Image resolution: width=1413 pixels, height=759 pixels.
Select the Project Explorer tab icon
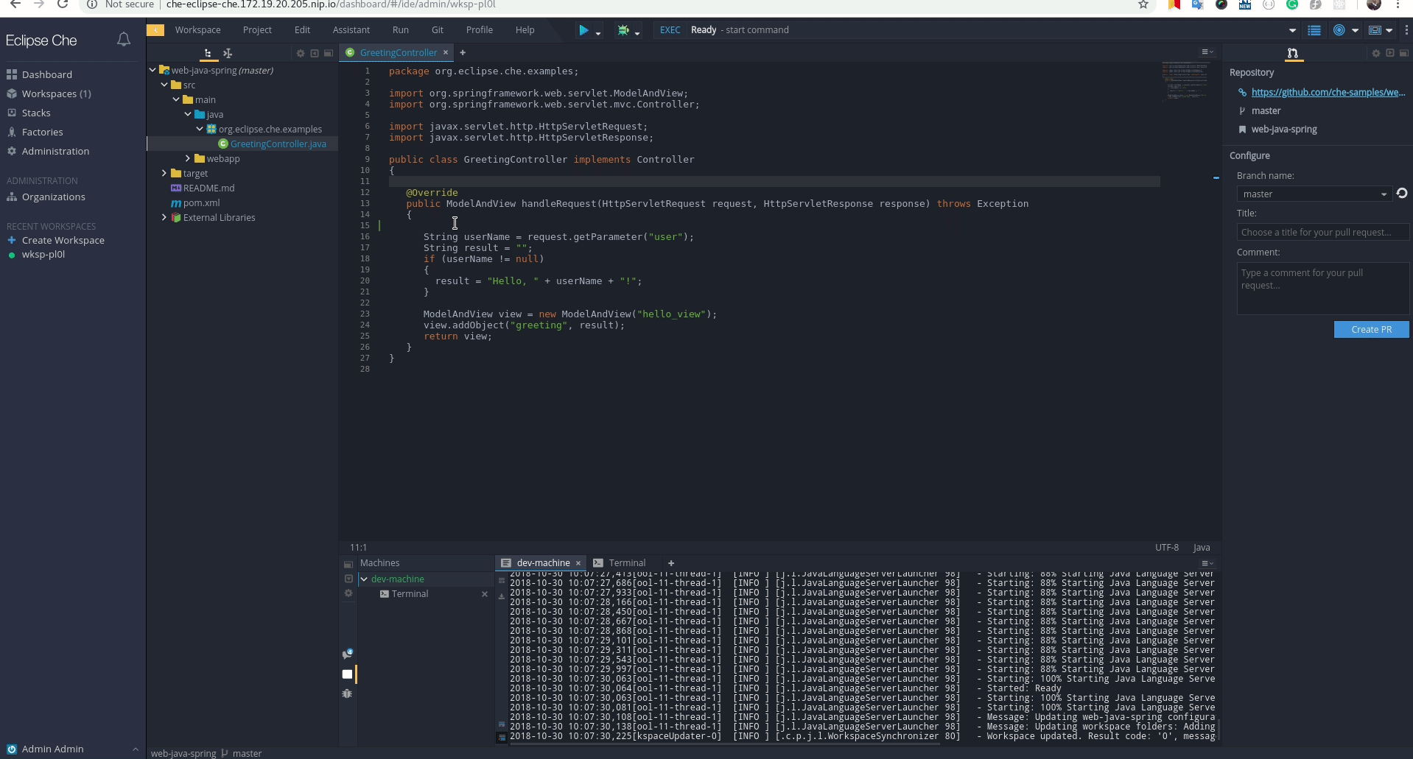point(208,53)
